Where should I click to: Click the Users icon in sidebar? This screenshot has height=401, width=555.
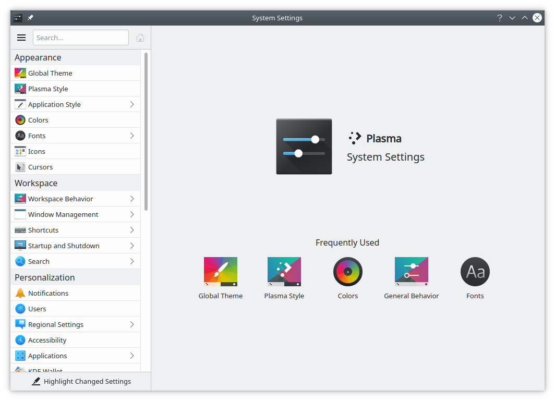coord(20,309)
